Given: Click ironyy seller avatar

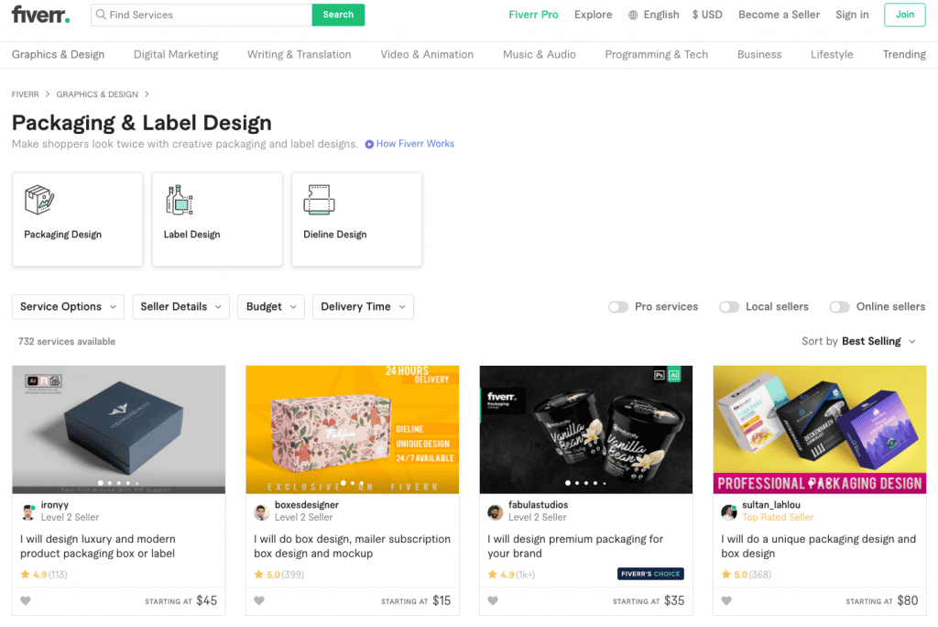Looking at the screenshot, I should pyautogui.click(x=28, y=512).
